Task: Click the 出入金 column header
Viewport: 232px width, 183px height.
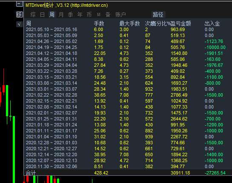Action: coord(212,23)
